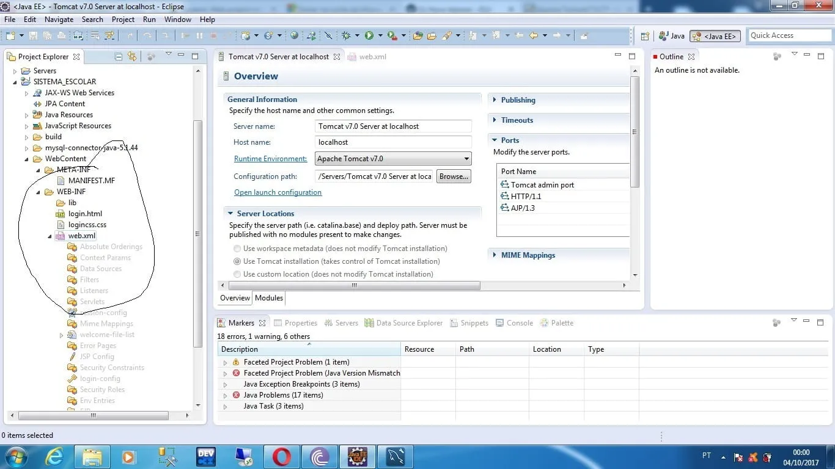Open the Runtime Environment dropdown
The image size is (835, 469).
pyautogui.click(x=393, y=159)
